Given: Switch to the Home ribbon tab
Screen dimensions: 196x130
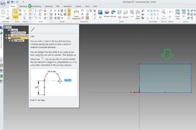Looking at the screenshot, I should [13, 6].
